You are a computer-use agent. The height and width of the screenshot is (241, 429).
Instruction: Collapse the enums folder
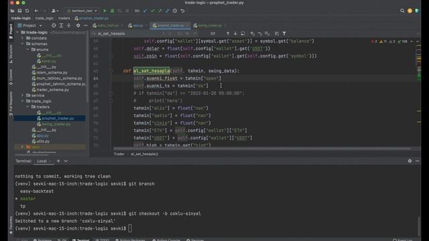tap(28, 50)
